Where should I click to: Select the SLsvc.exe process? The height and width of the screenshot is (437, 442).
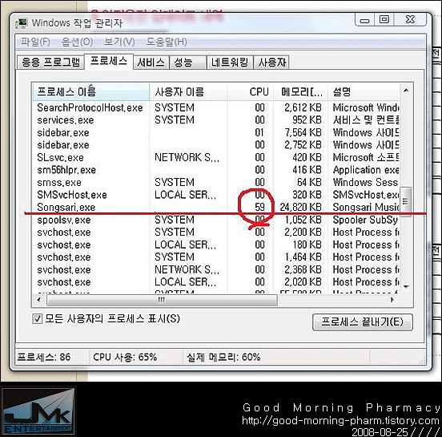(216, 157)
